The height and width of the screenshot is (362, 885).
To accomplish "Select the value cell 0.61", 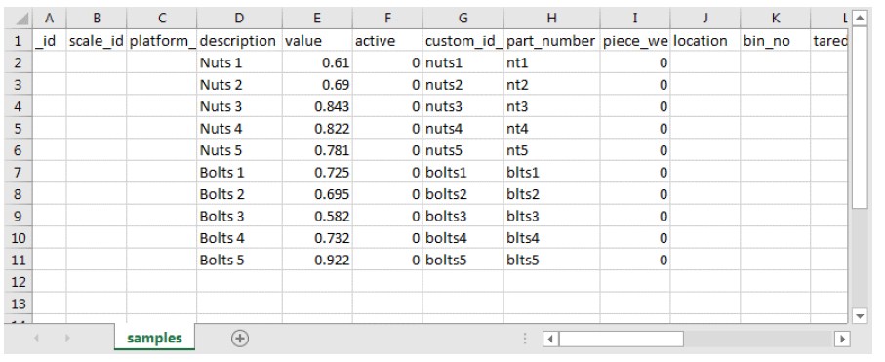I will point(317,62).
